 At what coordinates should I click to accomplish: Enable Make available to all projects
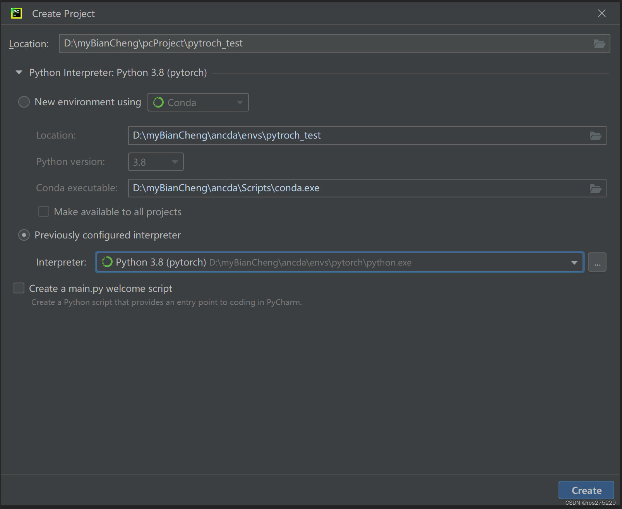[x=44, y=211]
